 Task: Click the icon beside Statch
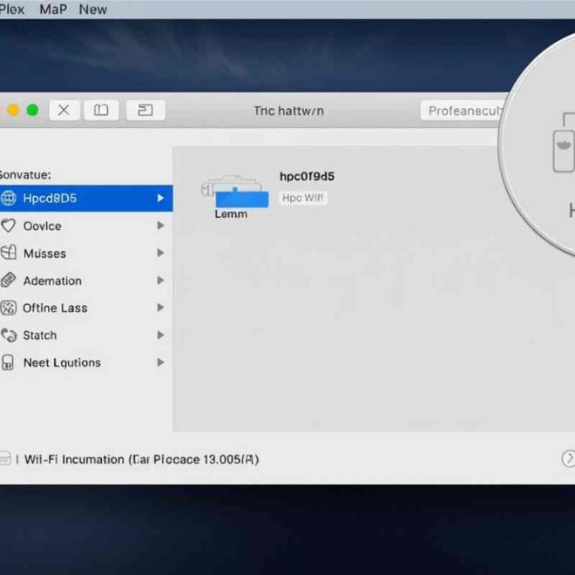click(9, 335)
